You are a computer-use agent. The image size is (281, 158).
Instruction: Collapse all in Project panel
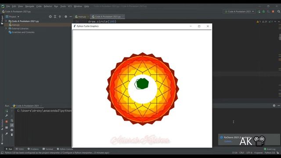(x=60, y=17)
